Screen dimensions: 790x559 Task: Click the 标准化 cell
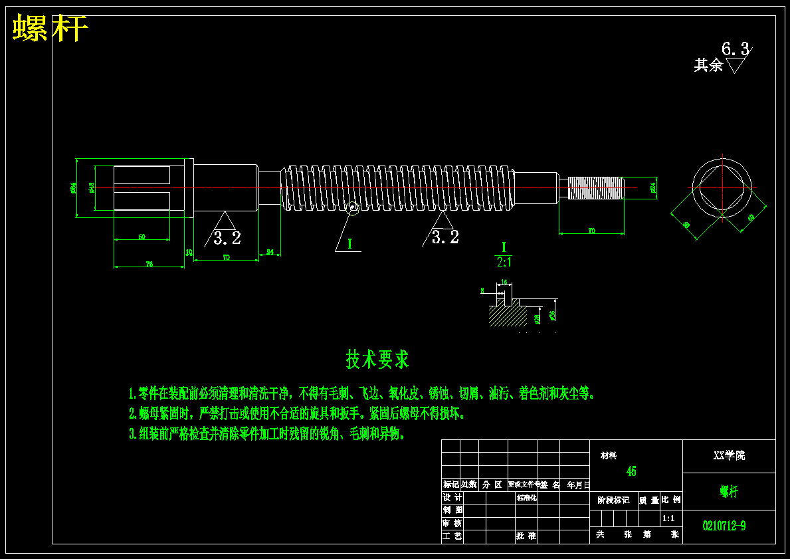point(526,497)
